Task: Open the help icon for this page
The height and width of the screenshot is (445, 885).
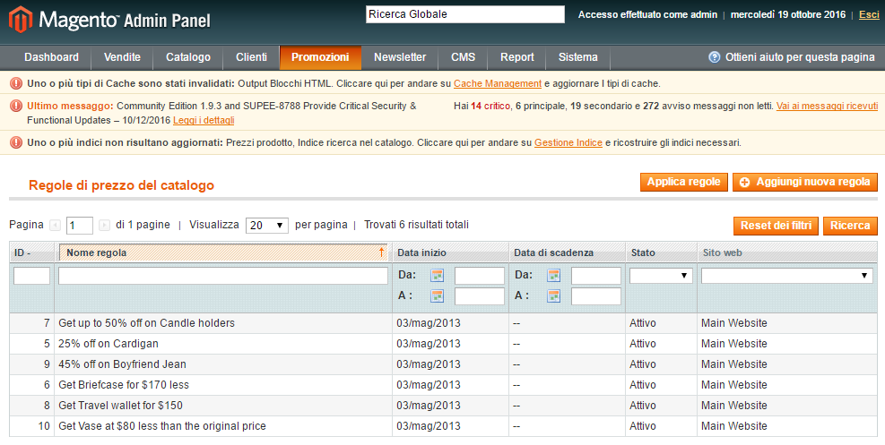Action: 714,57
